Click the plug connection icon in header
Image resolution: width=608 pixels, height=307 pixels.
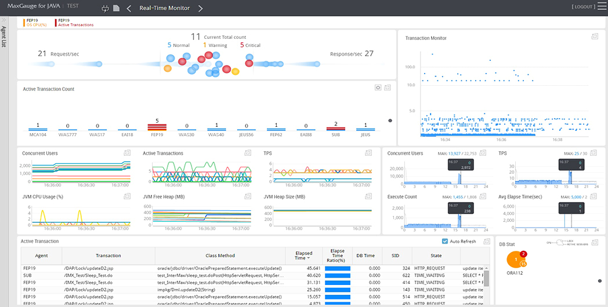pos(105,8)
